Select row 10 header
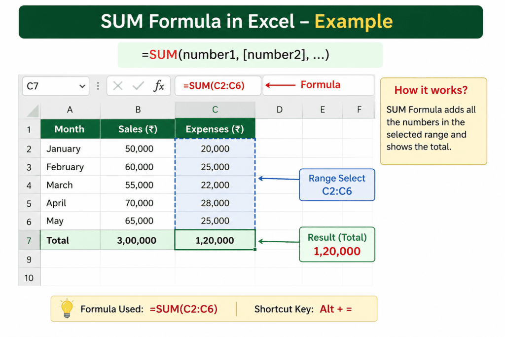 click(29, 277)
